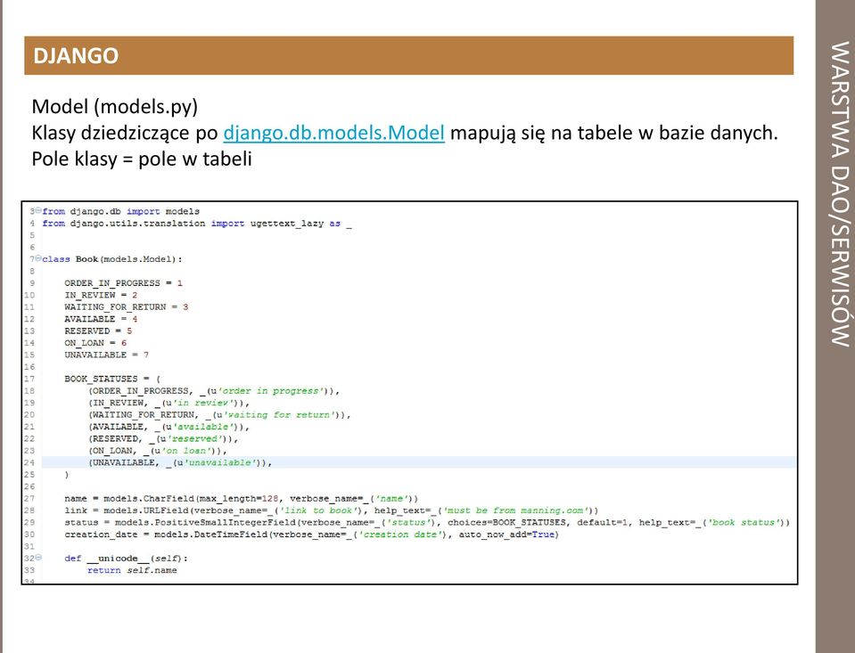Click the 'ON_LOAN = 6' constant line
This screenshot has width=855, height=653.
(x=95, y=343)
